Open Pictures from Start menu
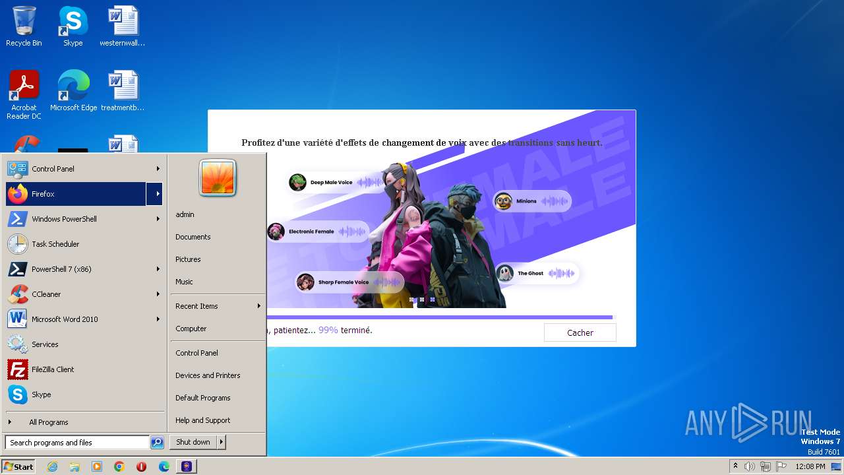The image size is (844, 475). (x=218, y=259)
